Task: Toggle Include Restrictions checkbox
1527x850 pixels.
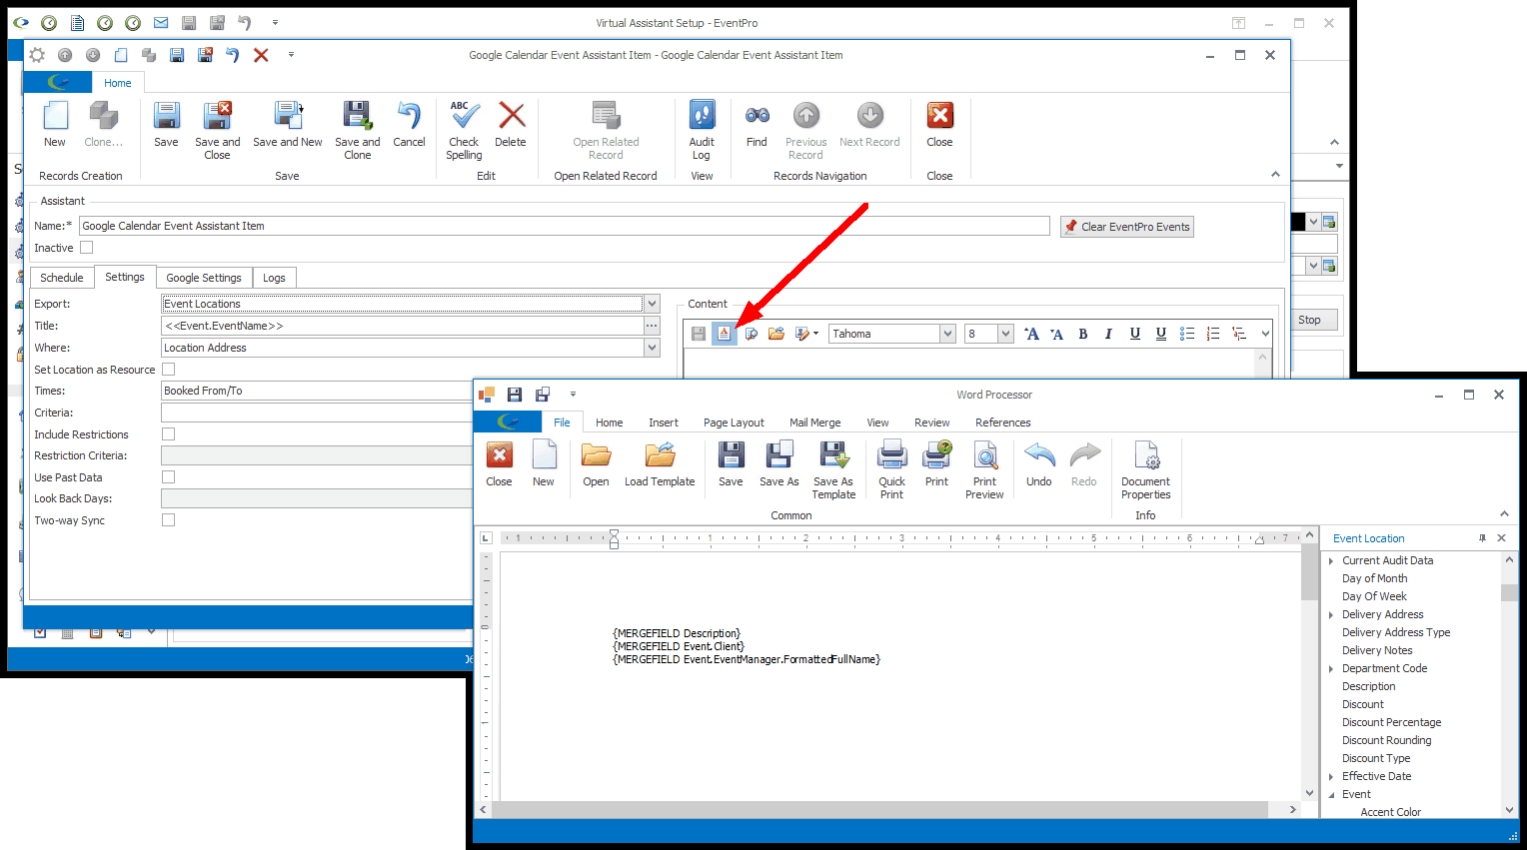Action: (x=169, y=434)
